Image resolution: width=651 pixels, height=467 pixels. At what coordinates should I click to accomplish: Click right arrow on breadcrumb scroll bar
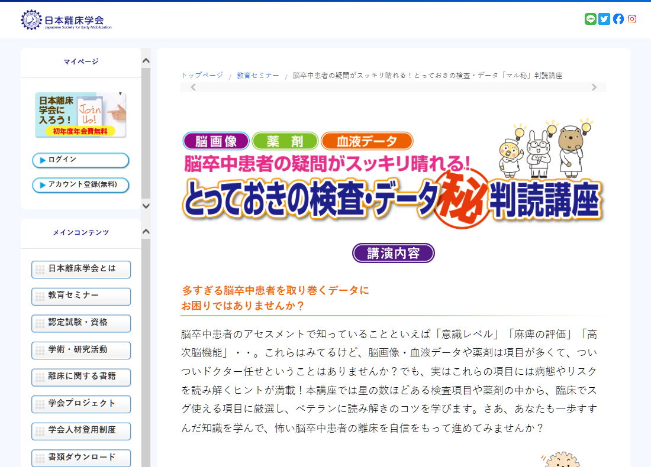click(594, 87)
